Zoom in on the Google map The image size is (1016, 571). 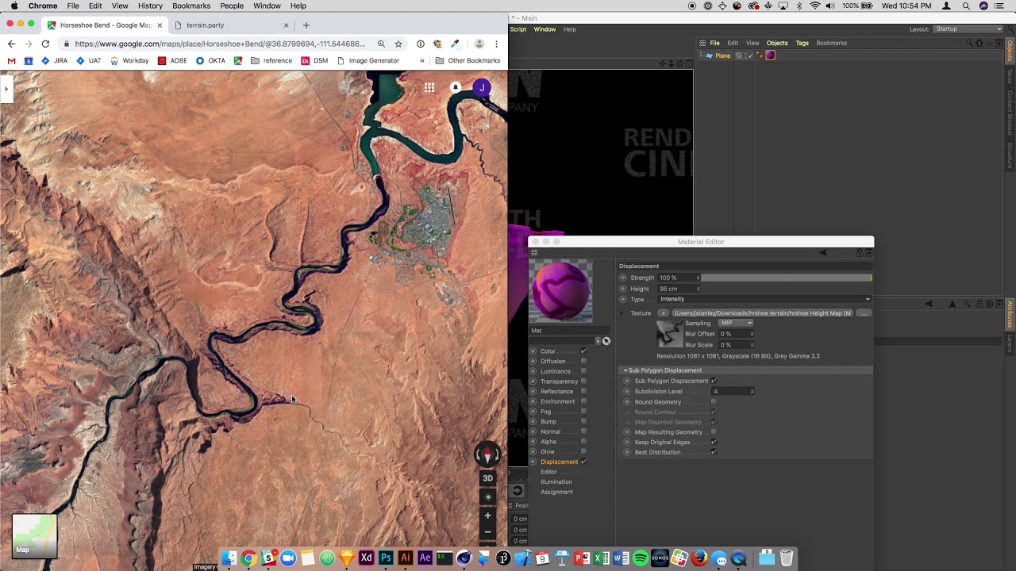[487, 515]
